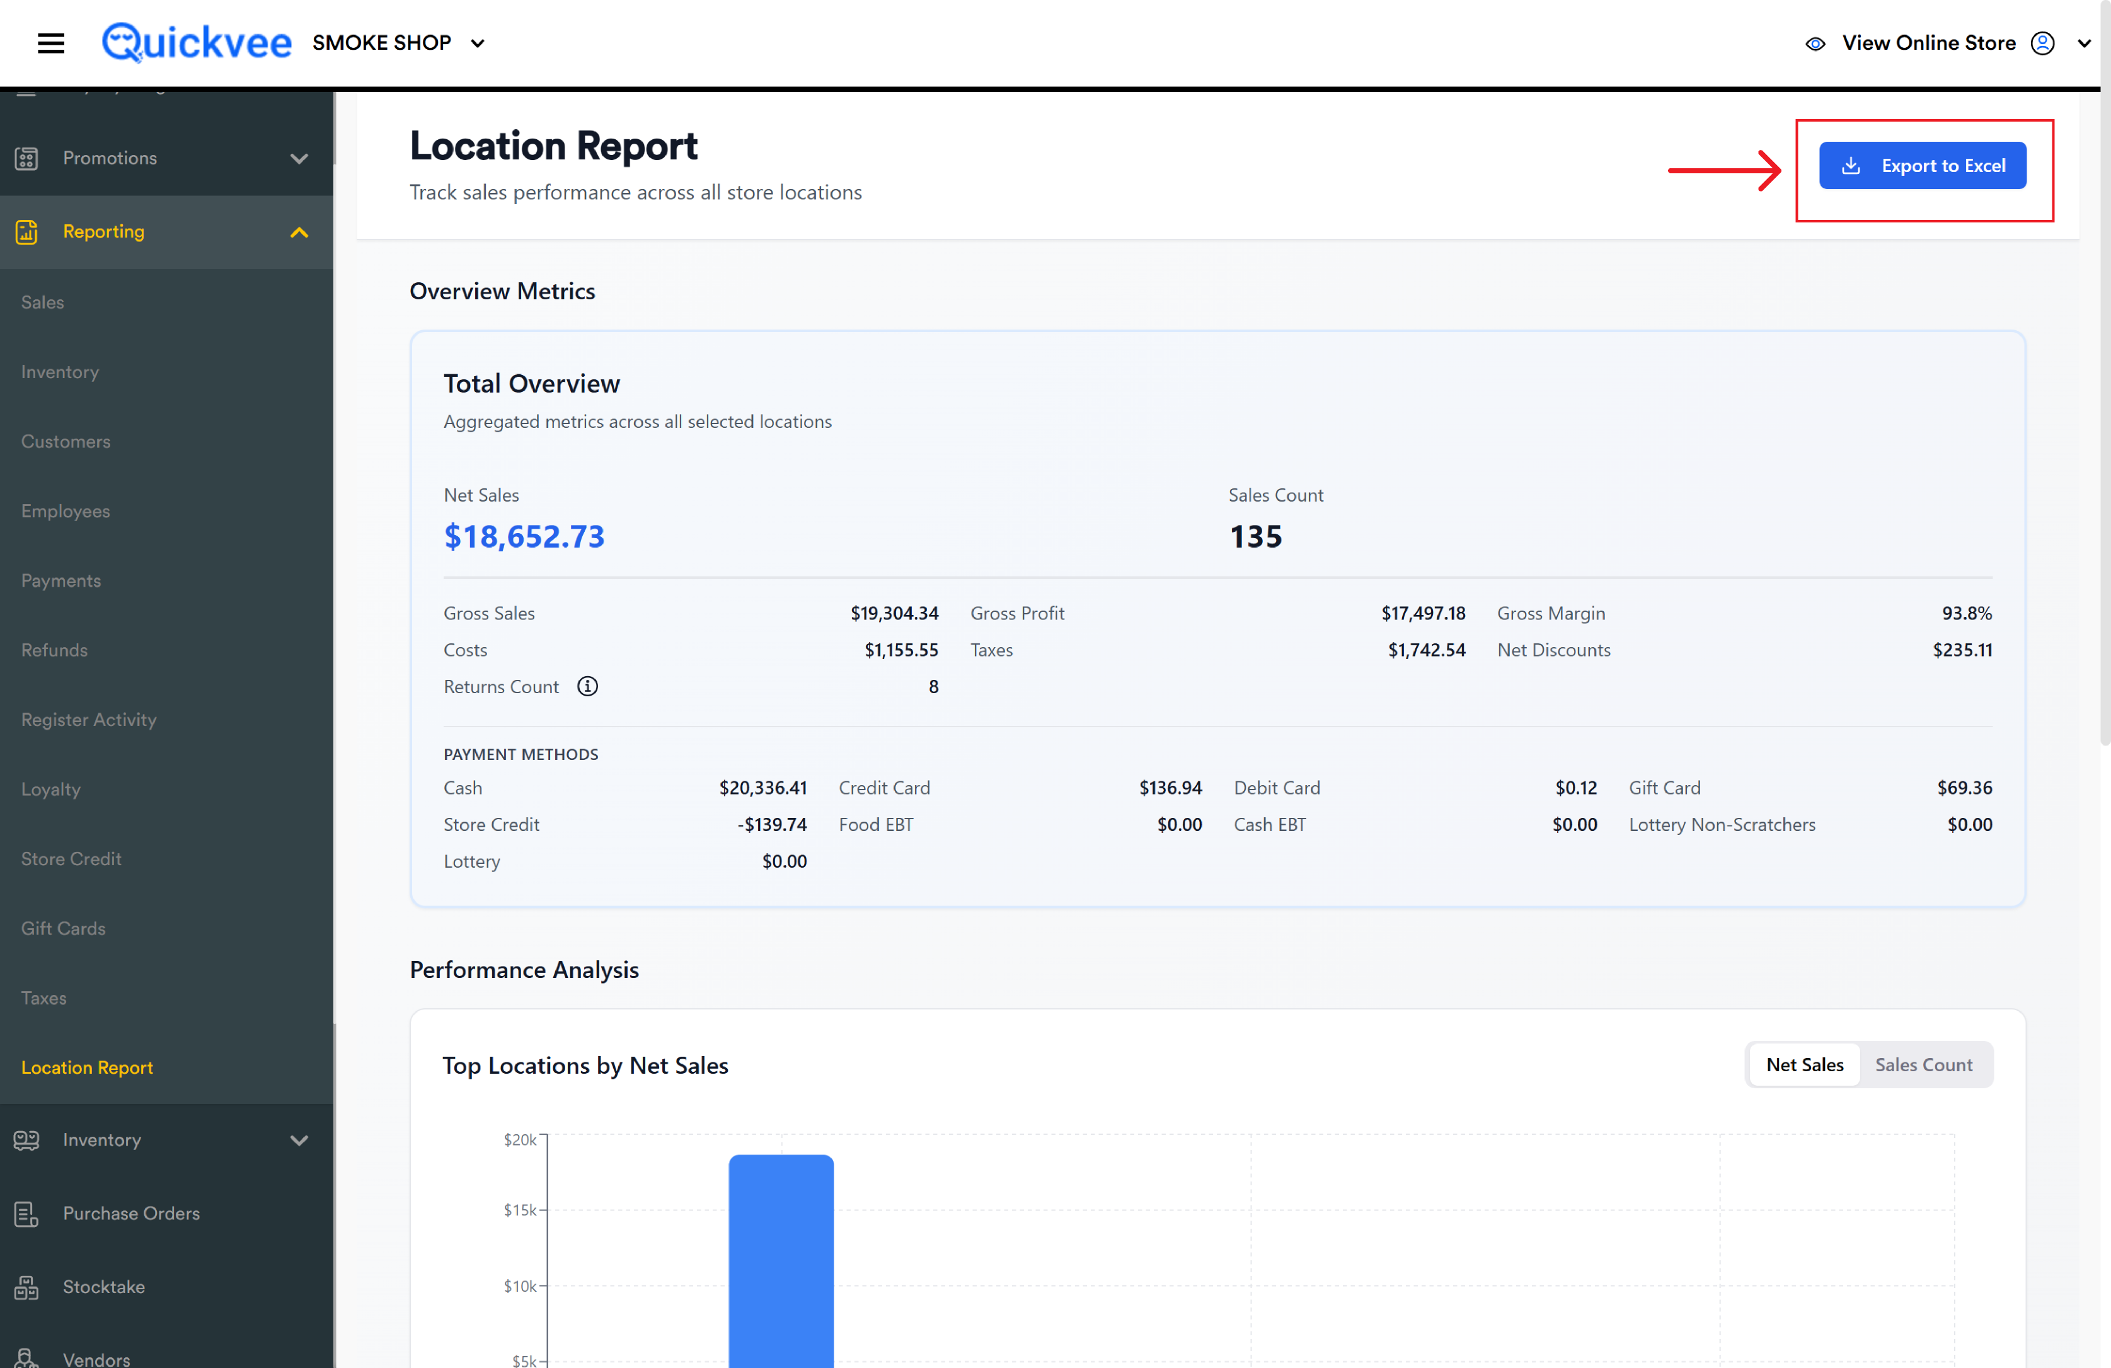Switch chart to Sales Count
This screenshot has height=1368, width=2111.
click(1923, 1064)
